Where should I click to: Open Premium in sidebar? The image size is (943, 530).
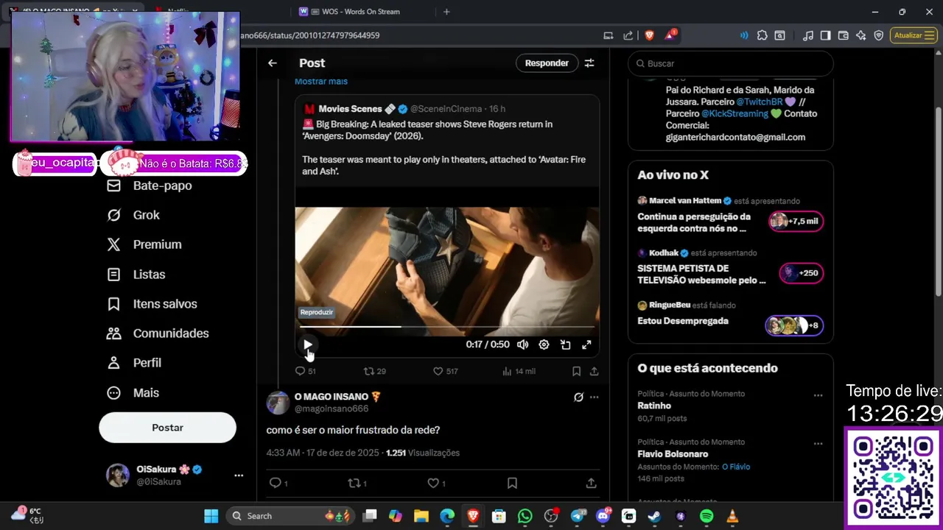point(144,244)
